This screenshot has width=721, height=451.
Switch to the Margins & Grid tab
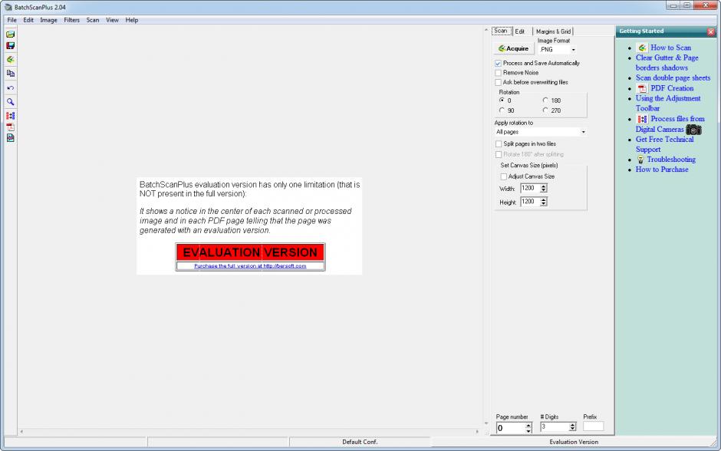point(553,31)
